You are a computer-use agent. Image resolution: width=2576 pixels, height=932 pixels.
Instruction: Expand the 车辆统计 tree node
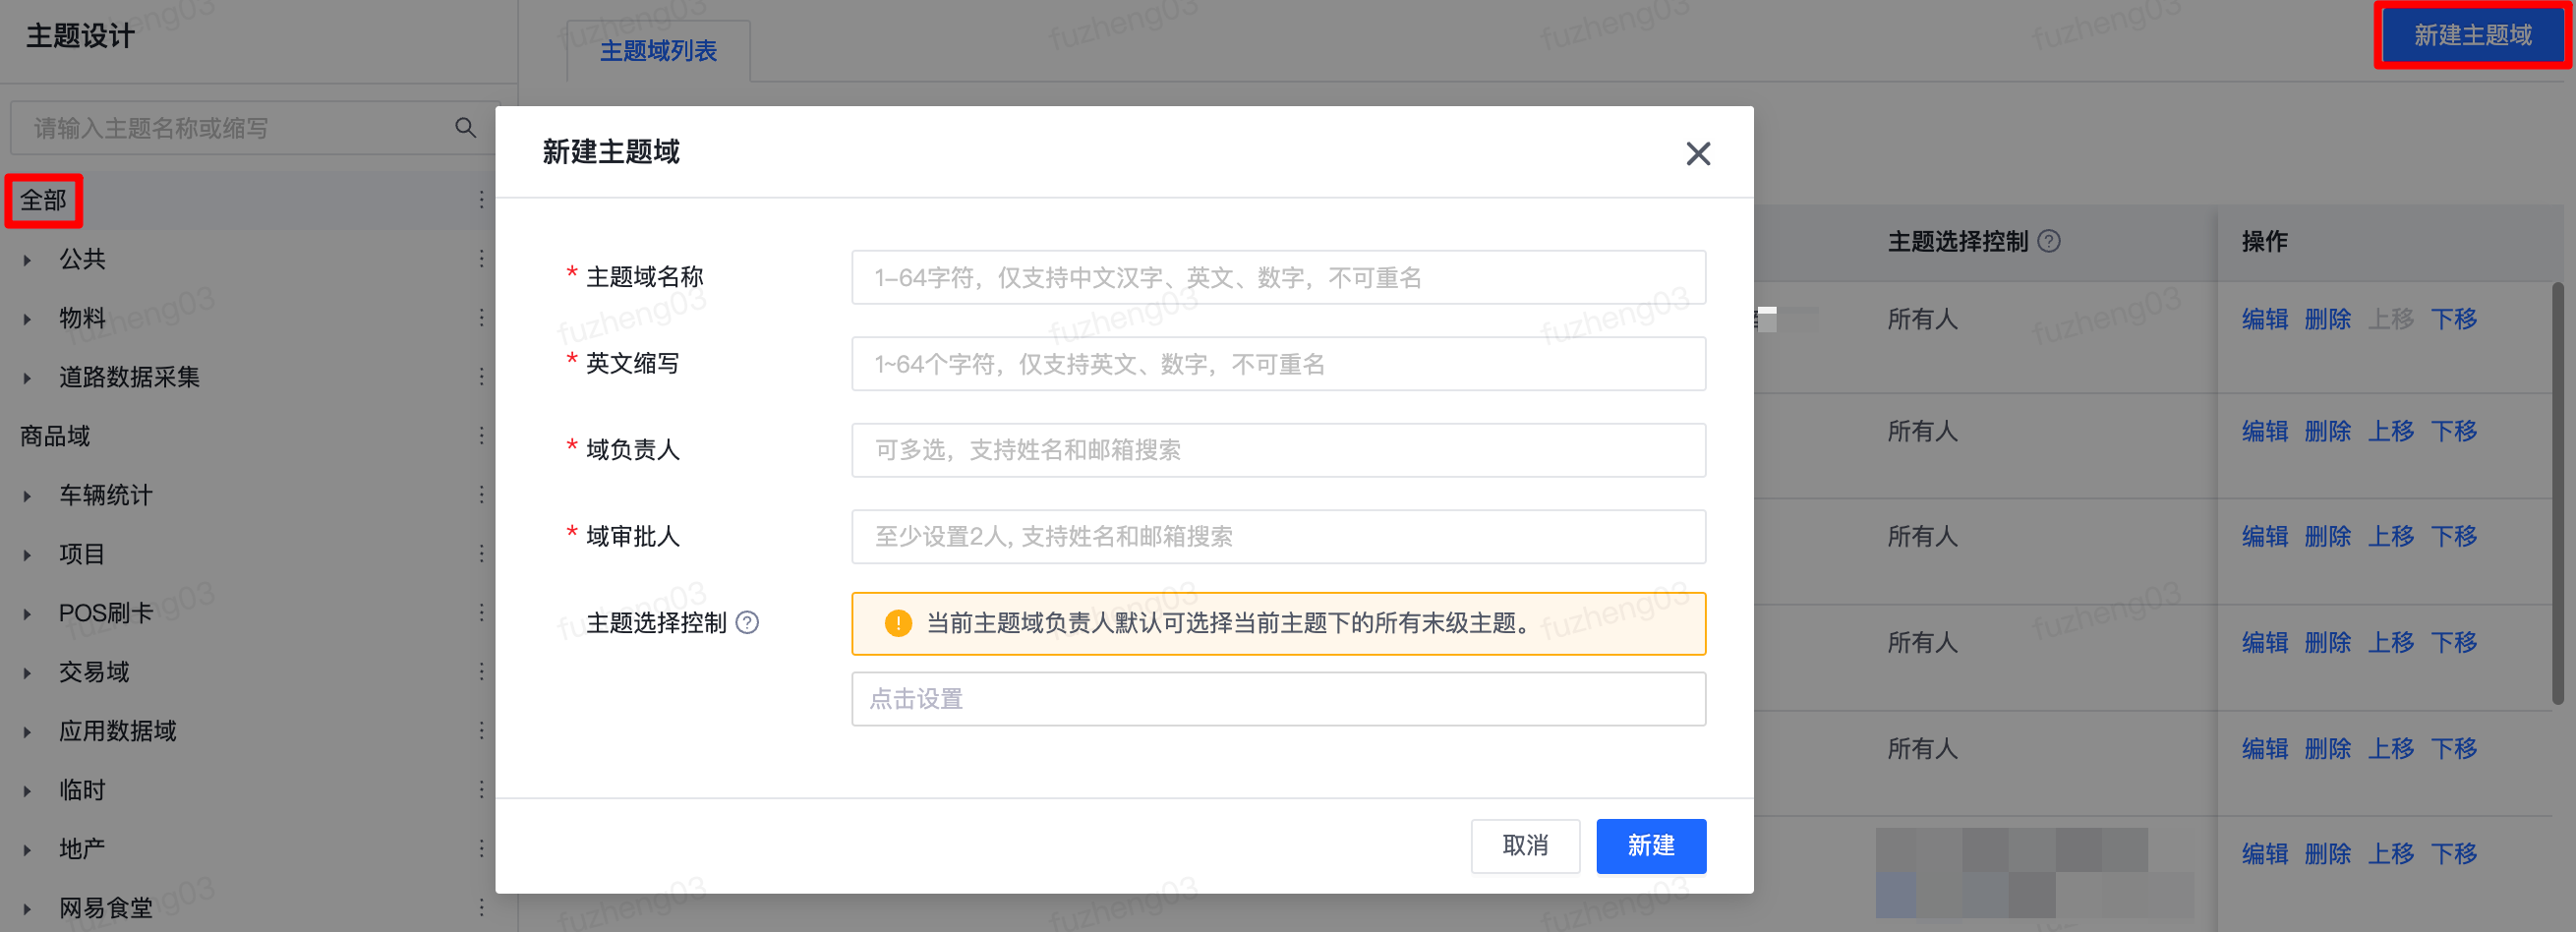27,496
